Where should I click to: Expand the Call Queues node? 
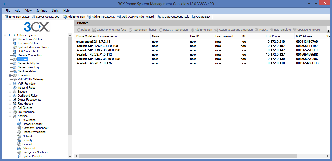(x=10, y=108)
